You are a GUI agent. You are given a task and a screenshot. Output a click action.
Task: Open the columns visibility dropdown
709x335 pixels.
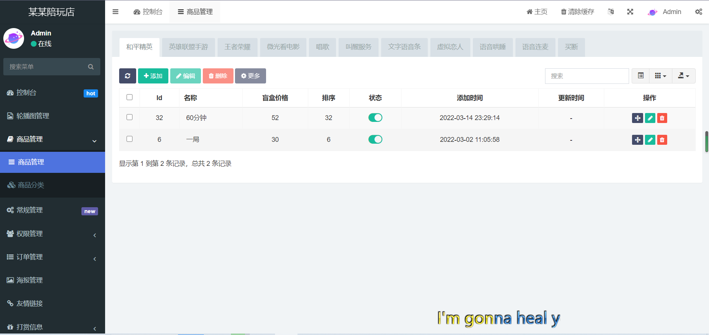tap(661, 76)
